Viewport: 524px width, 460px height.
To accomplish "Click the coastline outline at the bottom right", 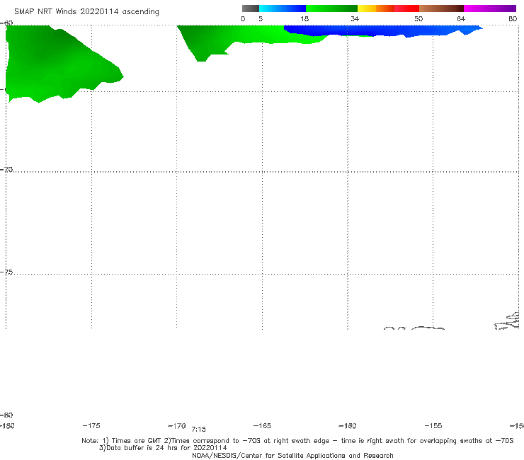I will pos(507,321).
